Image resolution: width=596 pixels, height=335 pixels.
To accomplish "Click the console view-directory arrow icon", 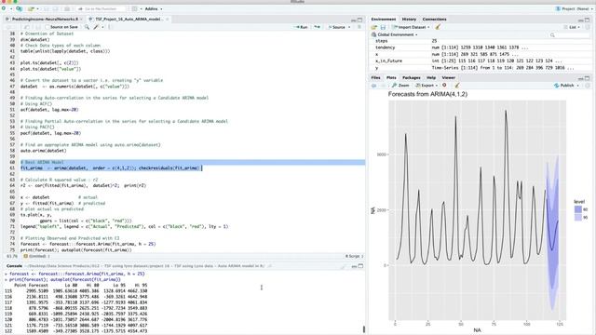I will click(269, 266).
